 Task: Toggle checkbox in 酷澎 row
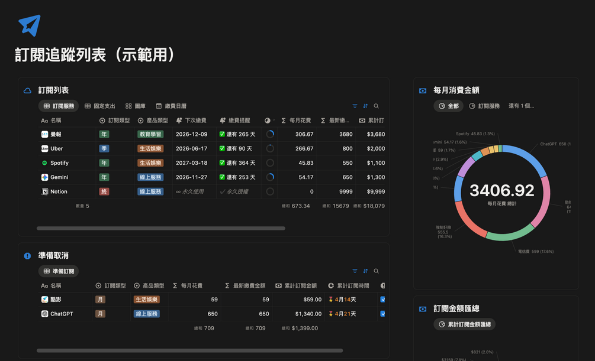(382, 299)
